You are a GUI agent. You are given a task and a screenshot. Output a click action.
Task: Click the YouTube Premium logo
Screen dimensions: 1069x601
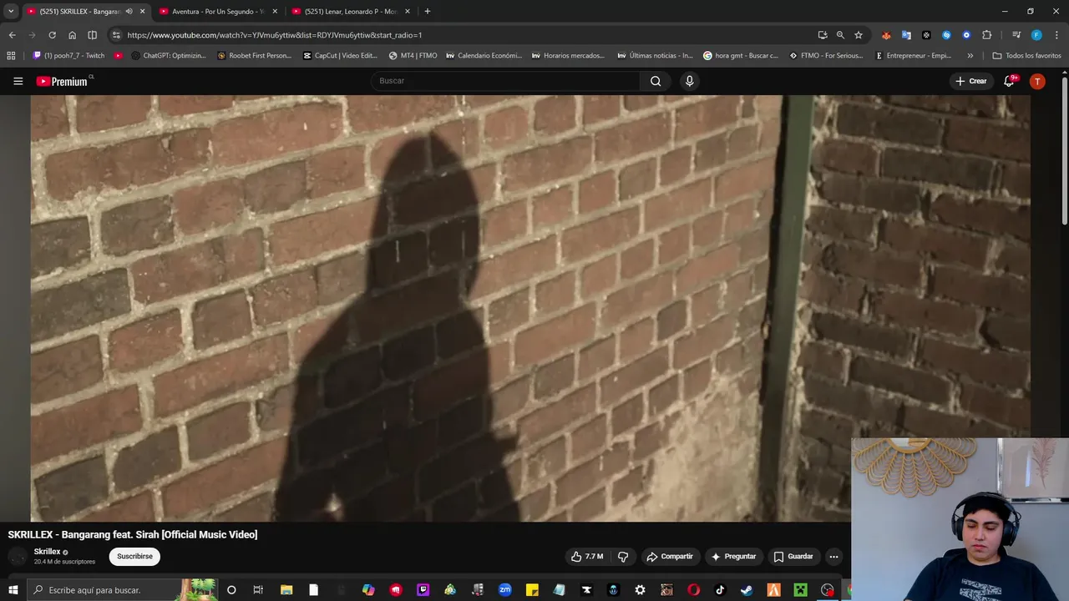coord(63,81)
